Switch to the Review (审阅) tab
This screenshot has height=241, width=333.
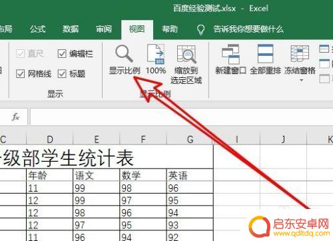[104, 29]
